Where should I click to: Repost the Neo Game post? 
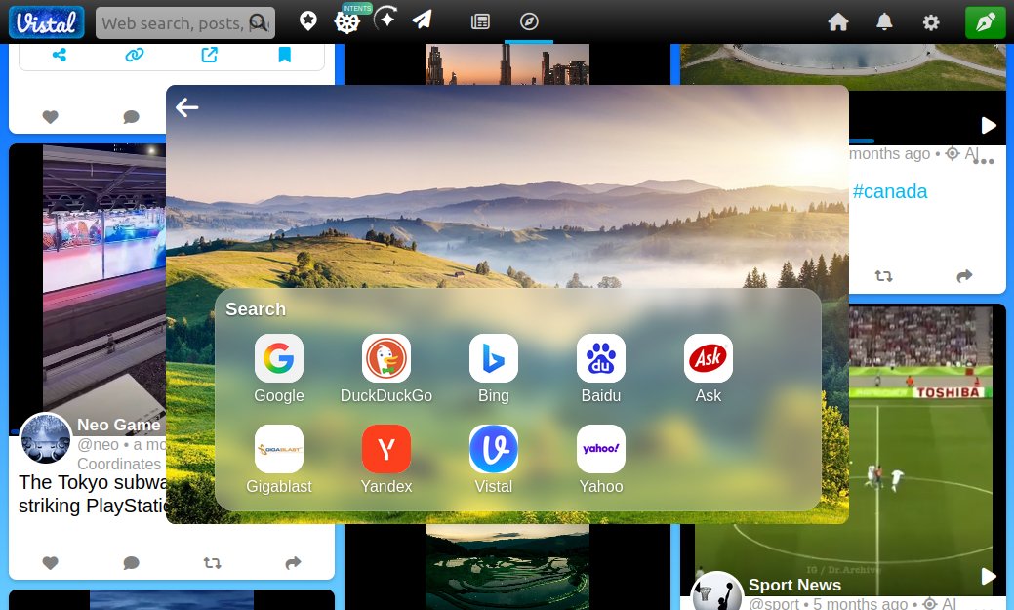[212, 563]
